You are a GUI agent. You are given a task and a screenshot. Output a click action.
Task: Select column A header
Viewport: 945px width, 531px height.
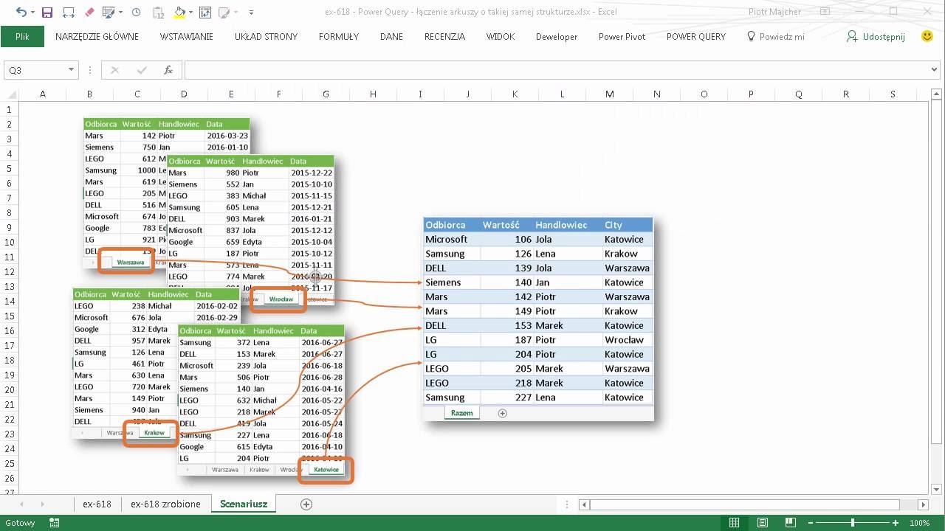coord(42,94)
